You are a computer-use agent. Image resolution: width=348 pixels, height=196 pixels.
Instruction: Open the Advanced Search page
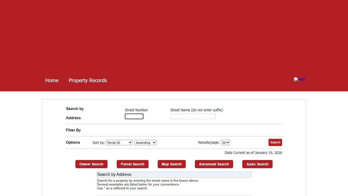point(214,164)
